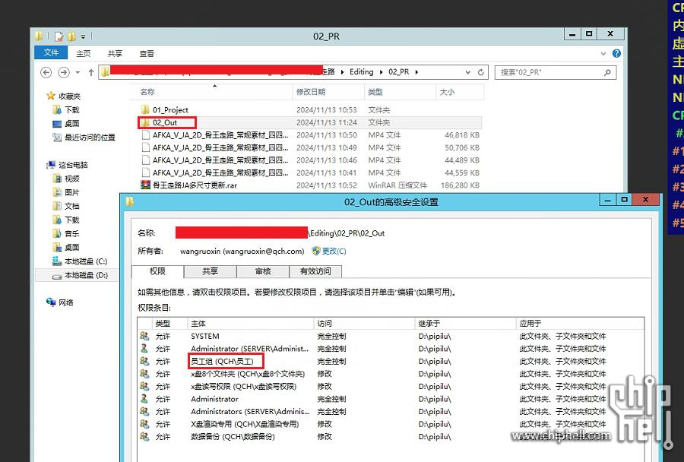The height and width of the screenshot is (462, 684).
Task: Switch to the 共享 tab in security settings
Action: (x=211, y=271)
